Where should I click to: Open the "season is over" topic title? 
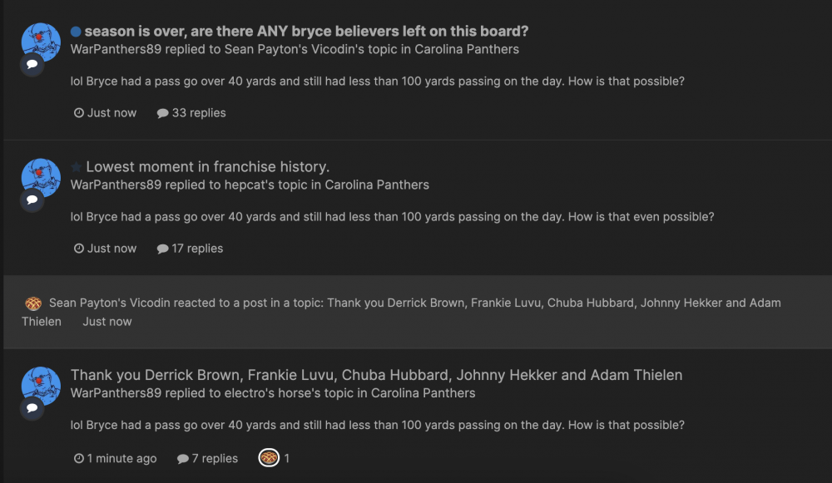click(x=306, y=32)
